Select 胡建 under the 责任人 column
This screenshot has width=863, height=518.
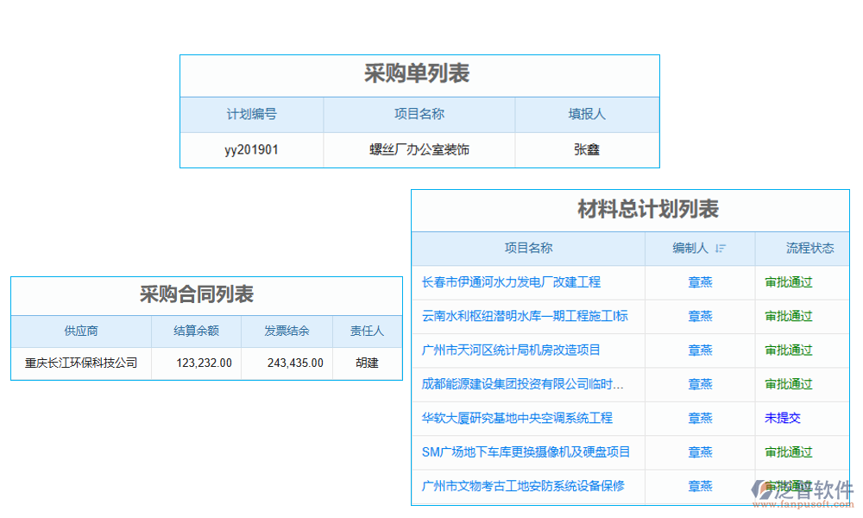(x=368, y=363)
